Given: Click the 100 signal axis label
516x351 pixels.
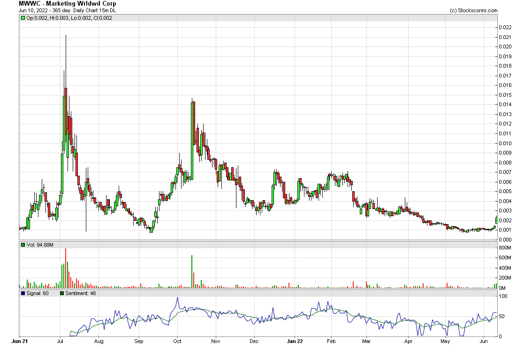Looking at the screenshot, I should (x=503, y=296).
